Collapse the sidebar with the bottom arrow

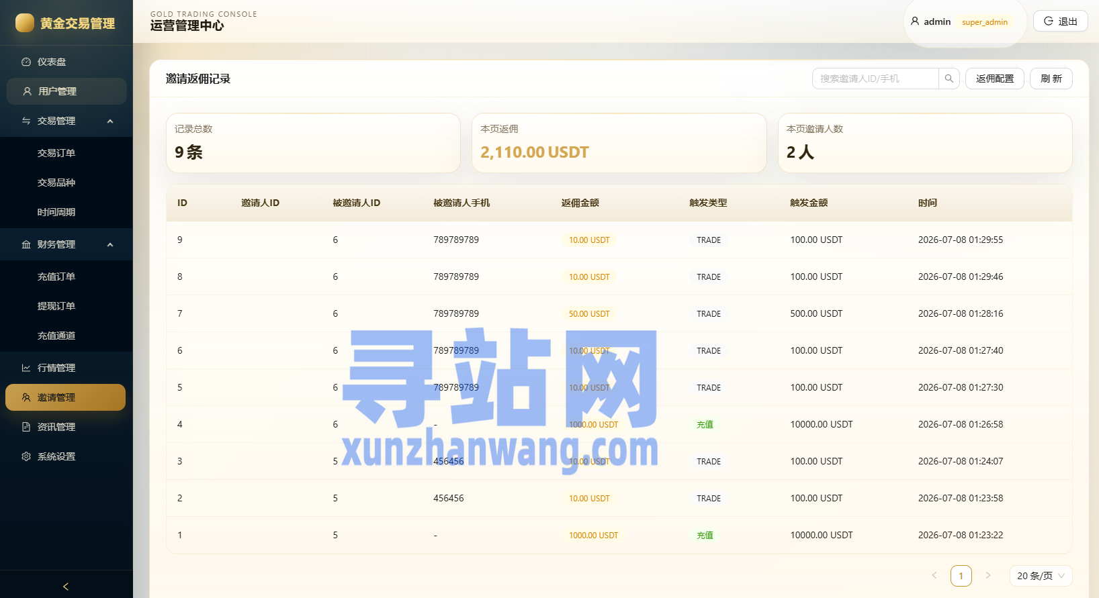(66, 587)
